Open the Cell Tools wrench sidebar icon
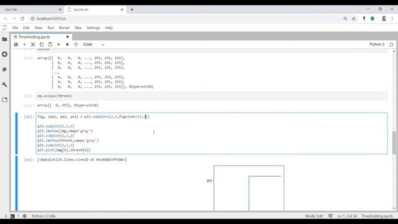The width and height of the screenshot is (398, 224). pyautogui.click(x=4, y=85)
